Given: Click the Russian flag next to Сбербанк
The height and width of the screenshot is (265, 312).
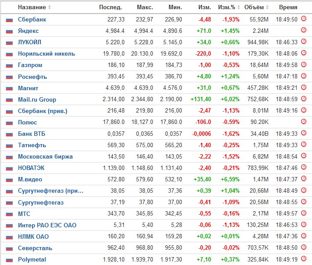Looking at the screenshot, I should (9, 20).
